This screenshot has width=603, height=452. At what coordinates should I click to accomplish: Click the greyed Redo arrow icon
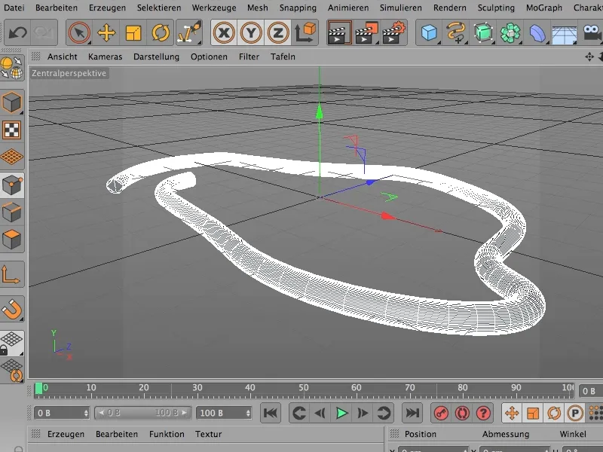(x=44, y=32)
